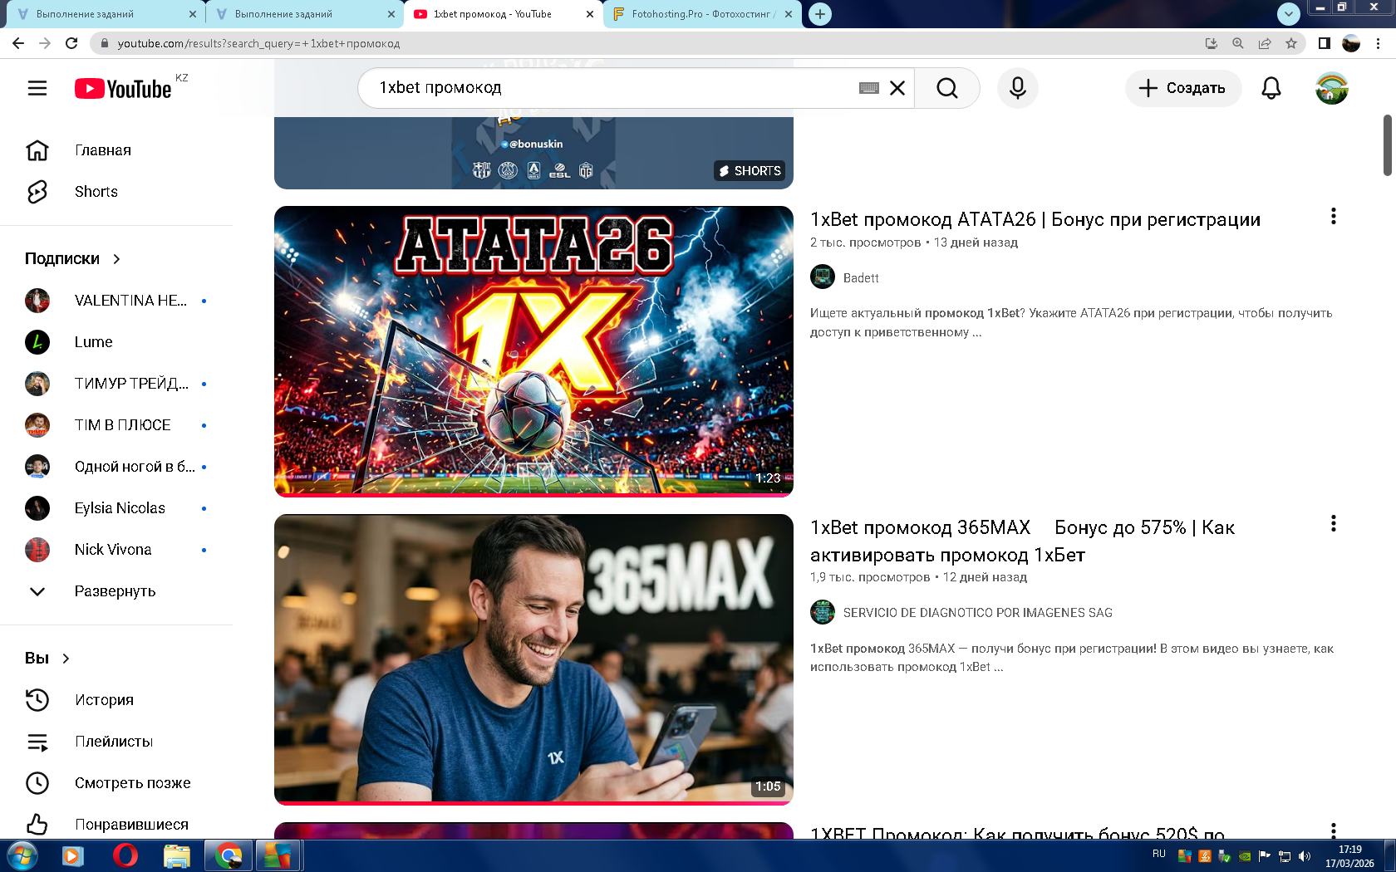Screen dimensions: 1396x872
Task: Open the SERVICIO DE DIAGNOTICO channel avatar
Action: pos(823,612)
